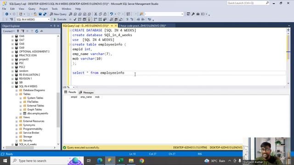The height and width of the screenshot is (165, 294).
Task: Close the SQLQuery1.sql tab
Action: (x=116, y=26)
